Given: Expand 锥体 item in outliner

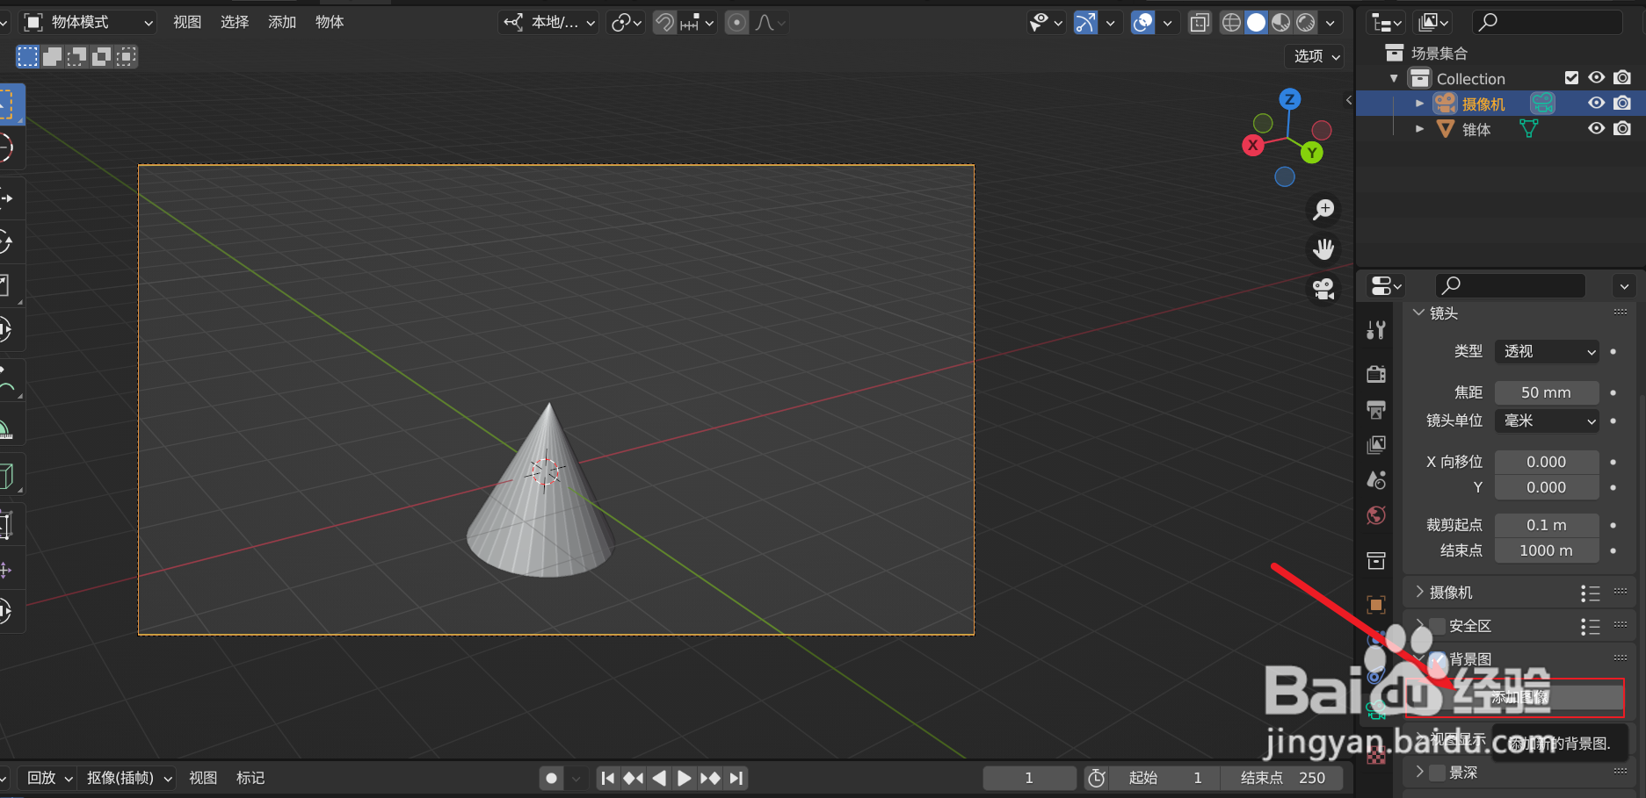Looking at the screenshot, I should [1419, 129].
